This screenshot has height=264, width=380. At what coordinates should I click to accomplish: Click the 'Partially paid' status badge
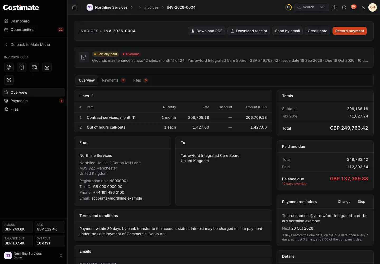(x=106, y=54)
